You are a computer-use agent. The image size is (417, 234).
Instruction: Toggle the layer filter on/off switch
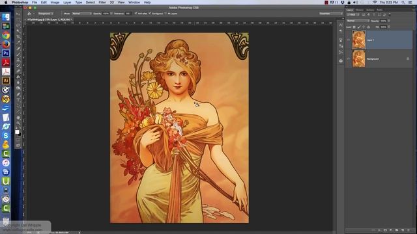pyautogui.click(x=390, y=14)
